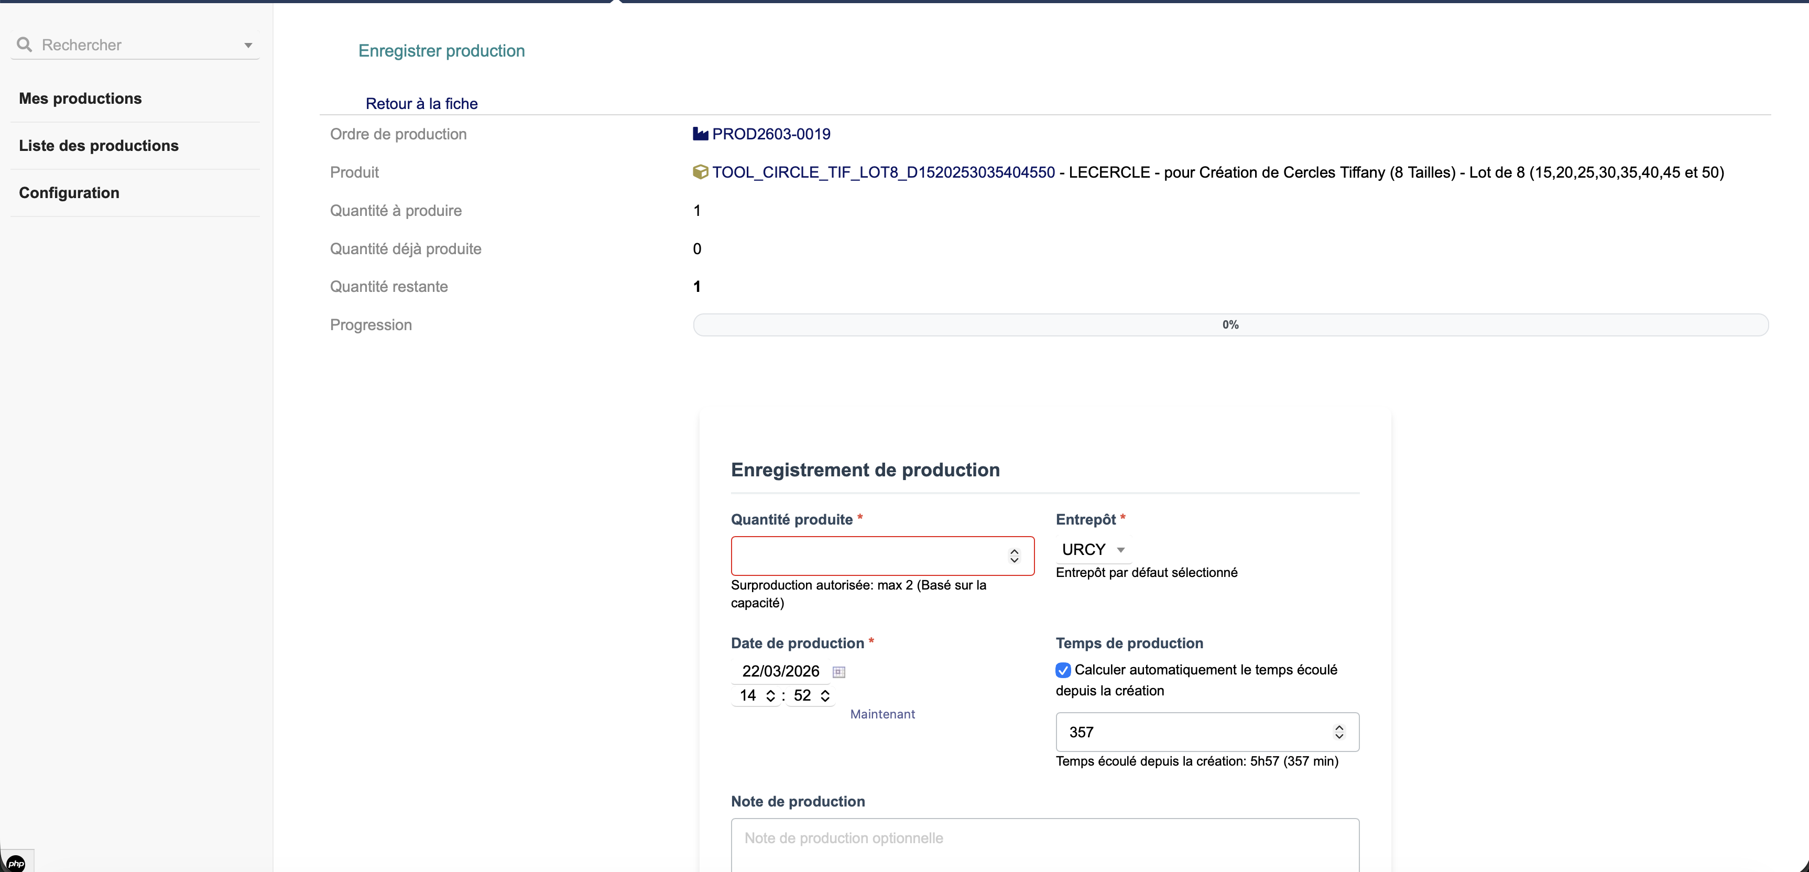1809x872 pixels.
Task: Click Maintenant to set current time
Action: (x=882, y=714)
